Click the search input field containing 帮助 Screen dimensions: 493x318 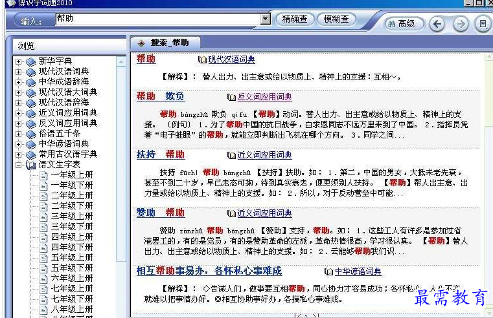(158, 19)
